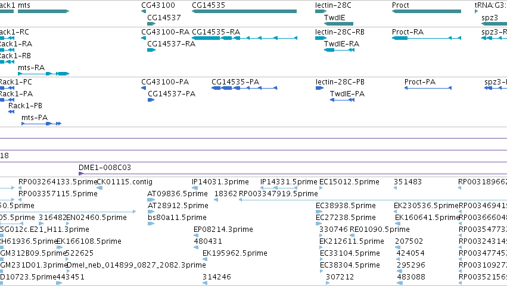Select the AT09836.5prime EST label
Image resolution: width=507 pixels, height=286 pixels.
pos(178,194)
